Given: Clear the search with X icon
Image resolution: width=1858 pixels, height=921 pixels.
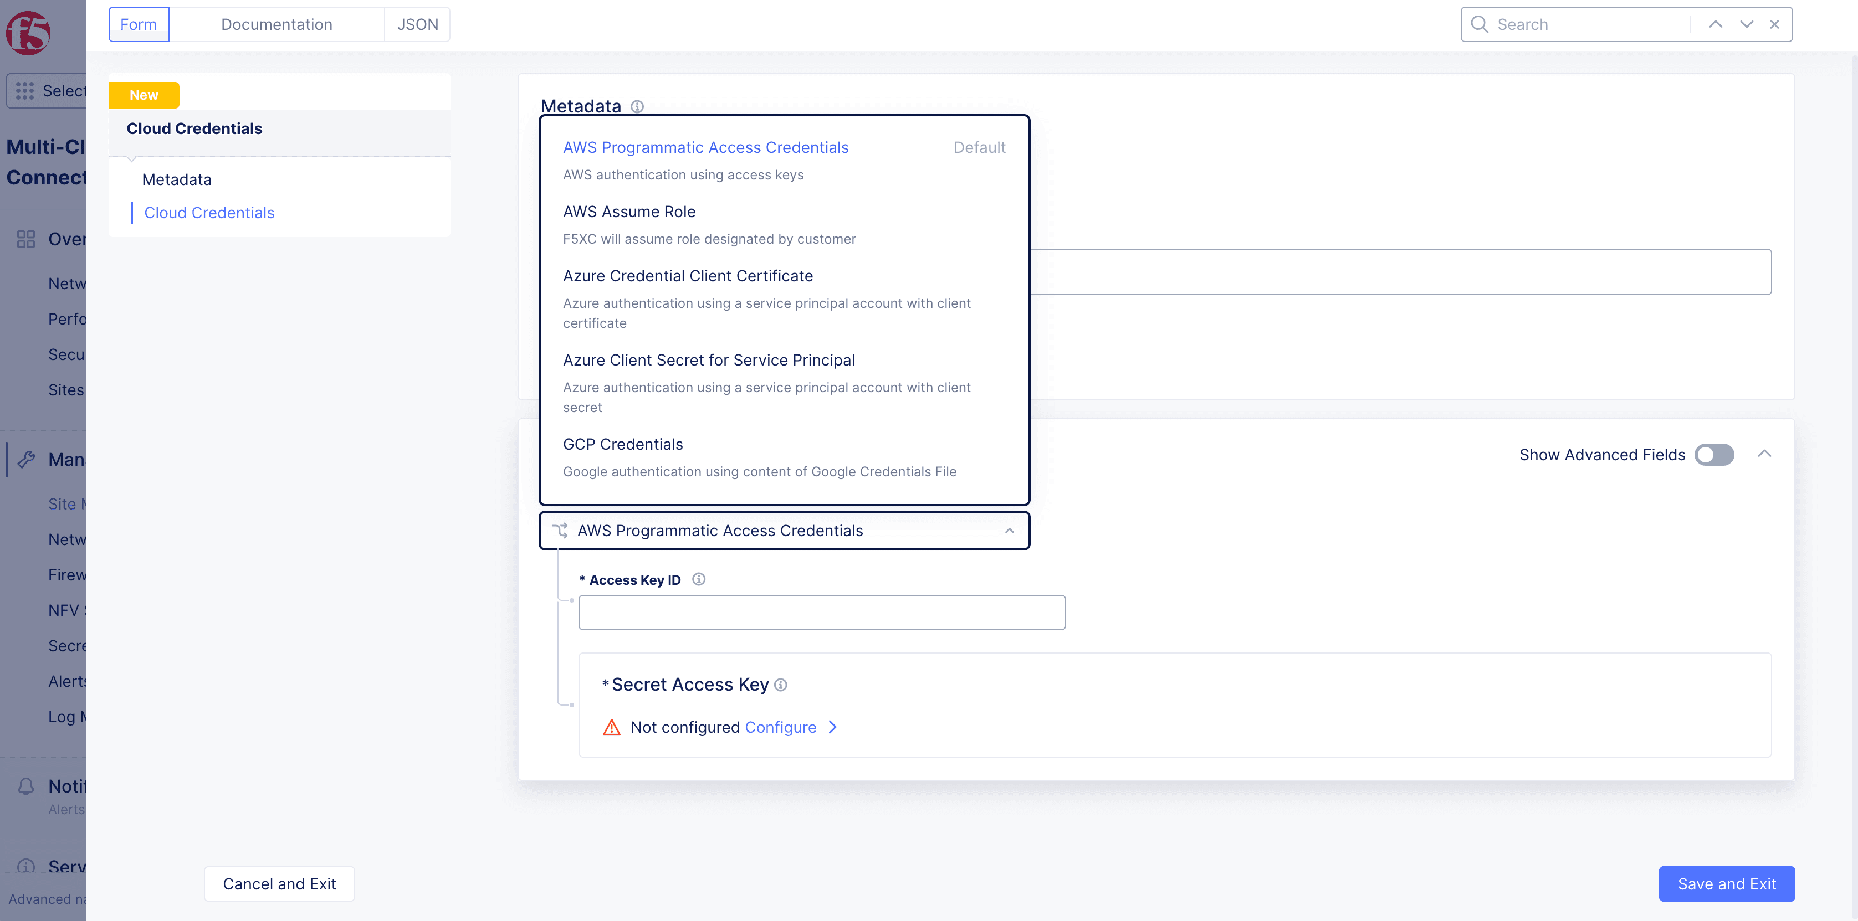Looking at the screenshot, I should 1774,24.
